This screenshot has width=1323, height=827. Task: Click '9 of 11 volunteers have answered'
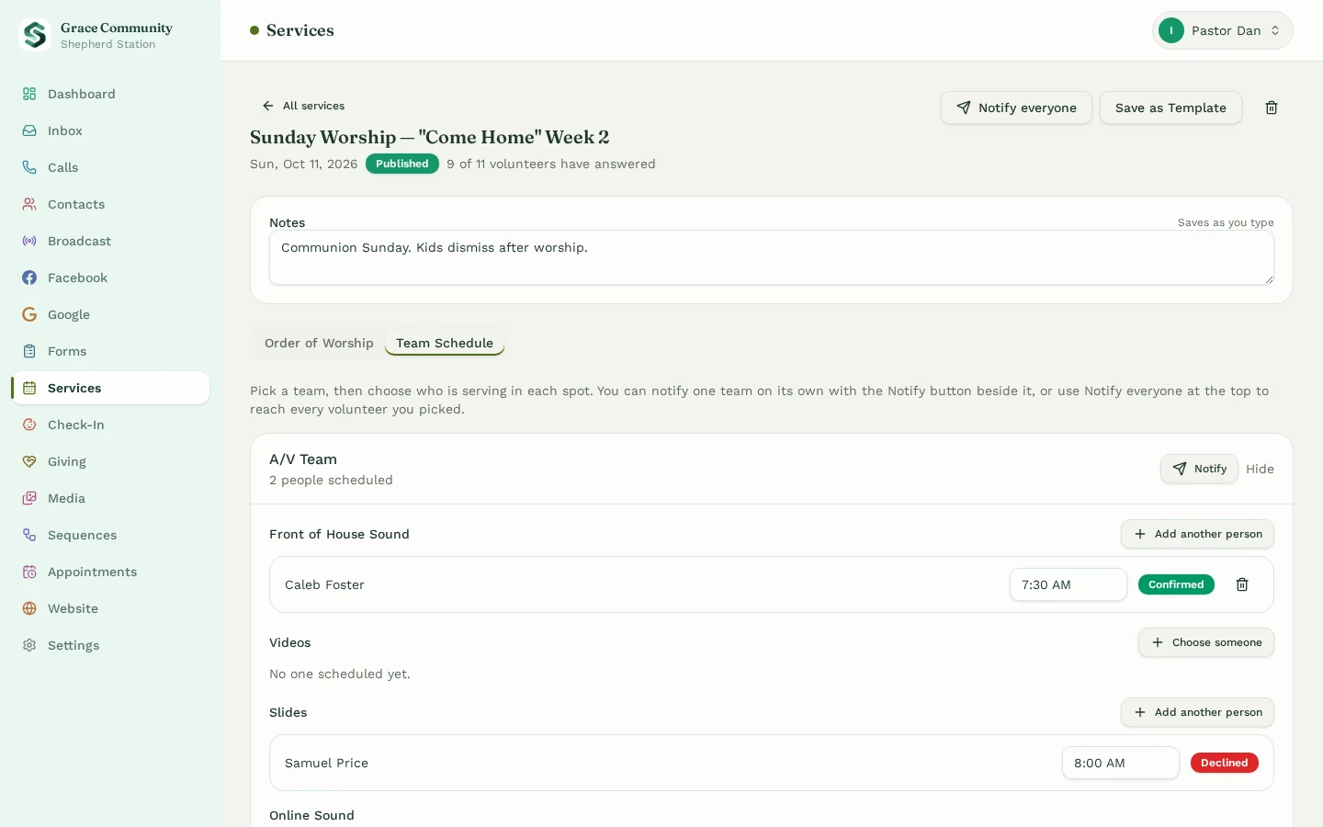(551, 164)
